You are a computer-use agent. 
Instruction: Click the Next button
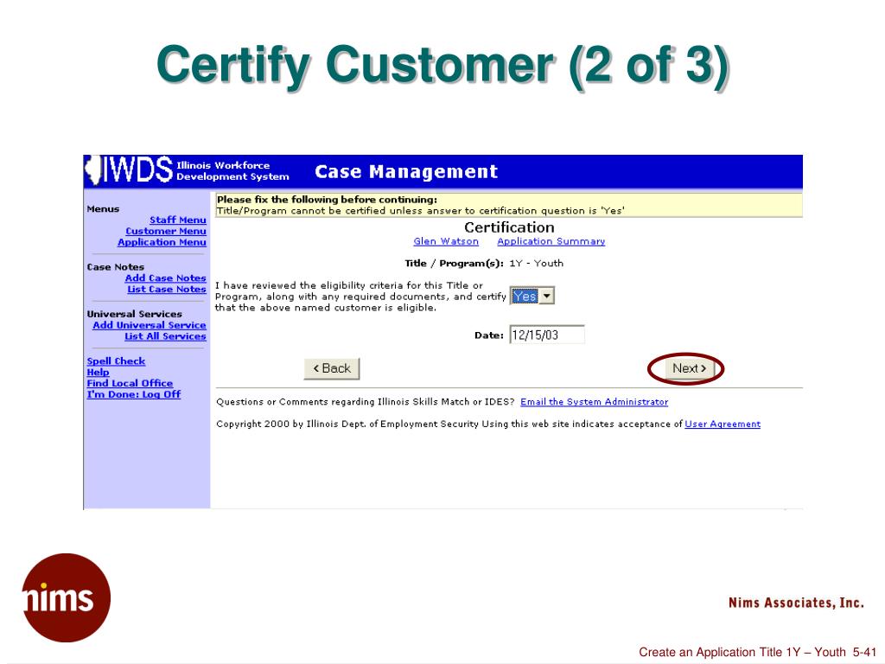tap(689, 368)
